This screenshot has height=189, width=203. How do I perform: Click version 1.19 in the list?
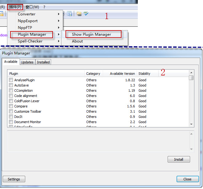132,90
